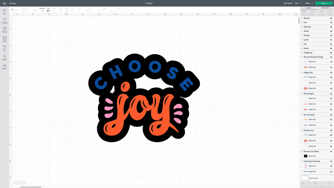Click the New project icon
Image resolution: width=334 pixels, height=188 pixels.
pos(4,11)
